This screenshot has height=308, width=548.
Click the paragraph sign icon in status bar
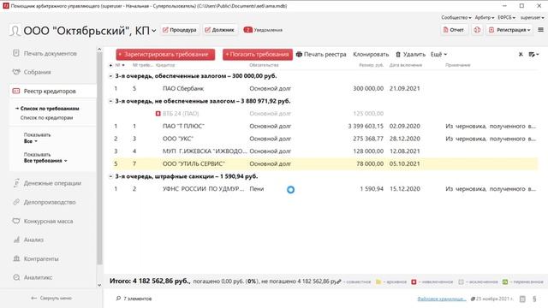534,299
